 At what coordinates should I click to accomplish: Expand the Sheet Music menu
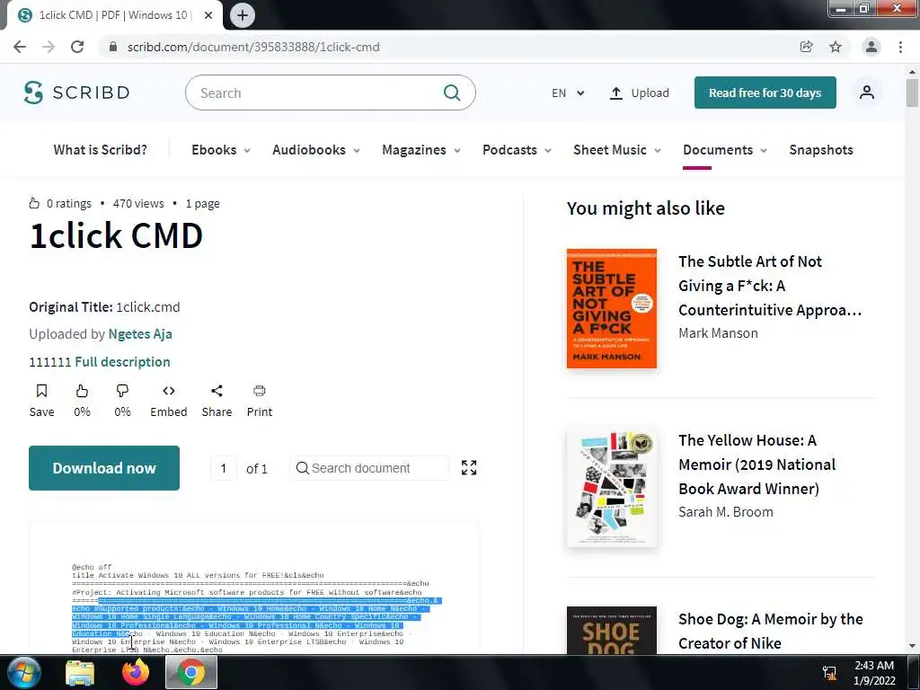616,150
